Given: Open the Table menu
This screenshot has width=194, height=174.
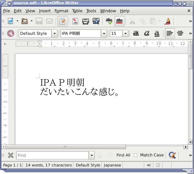Looking at the screenshot, I should coord(77,11).
